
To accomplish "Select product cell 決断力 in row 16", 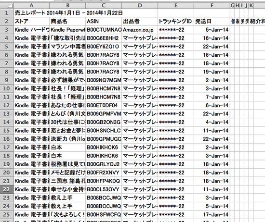I will (x=67, y=139).
